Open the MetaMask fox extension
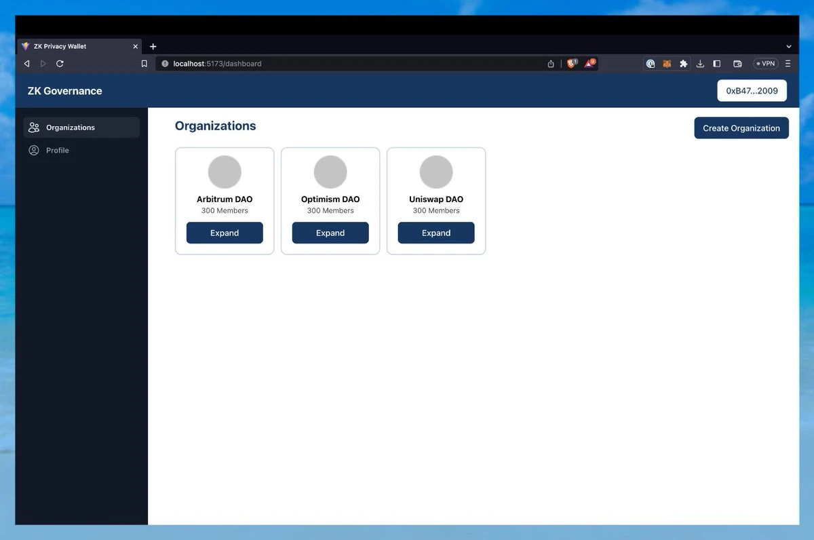The height and width of the screenshot is (540, 814). click(x=667, y=64)
